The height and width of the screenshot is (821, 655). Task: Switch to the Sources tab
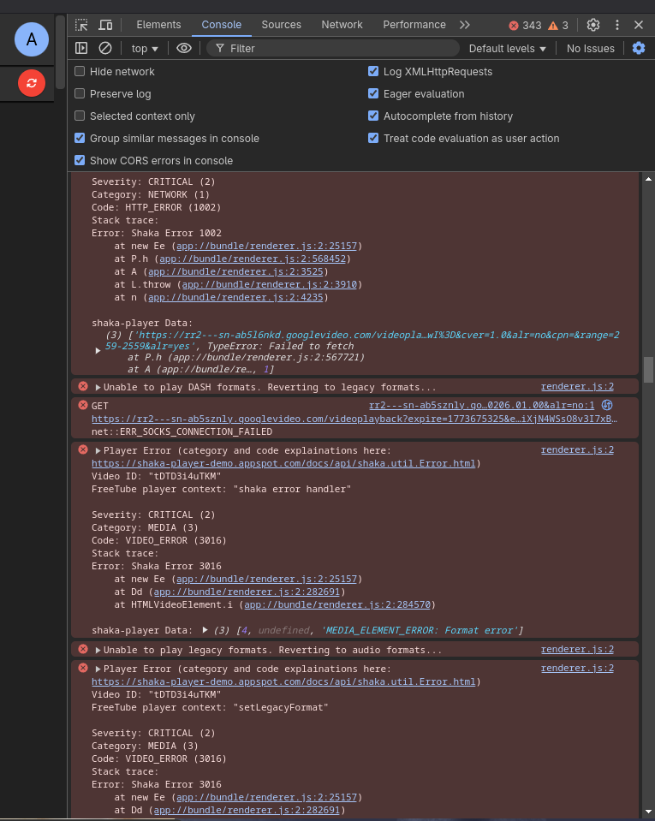click(x=281, y=25)
